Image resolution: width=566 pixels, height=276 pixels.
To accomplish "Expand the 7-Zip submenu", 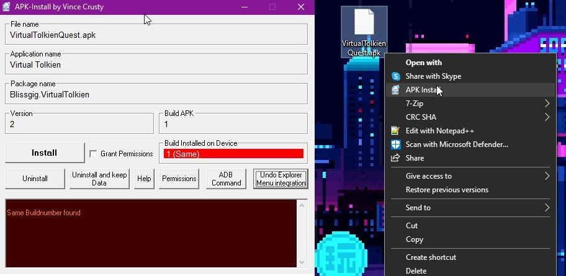I will click(x=547, y=104).
